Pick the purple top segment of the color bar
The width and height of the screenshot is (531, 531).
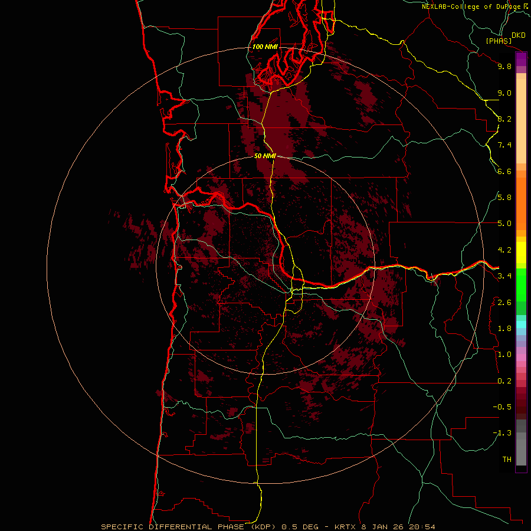[521, 59]
